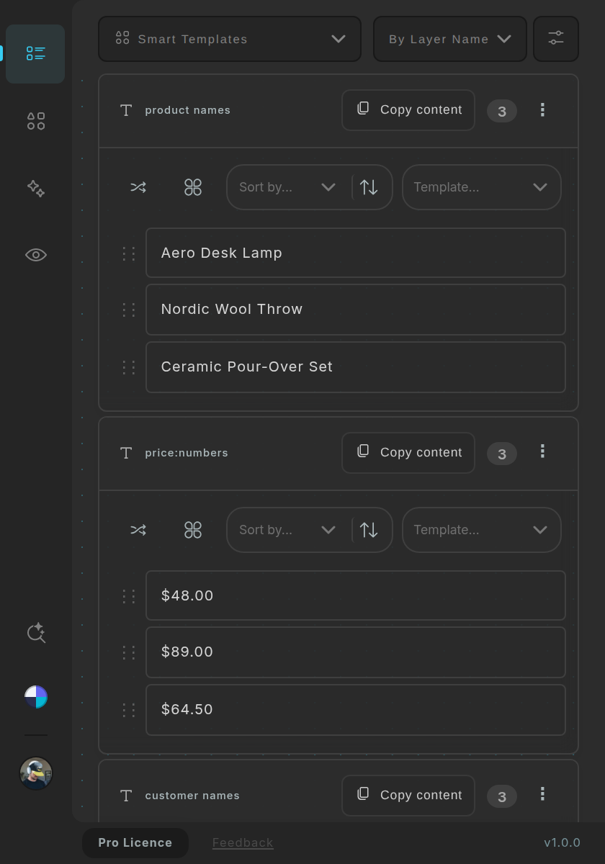Click the count badge 3 of product names
Screen dimensions: 605x864
point(502,111)
